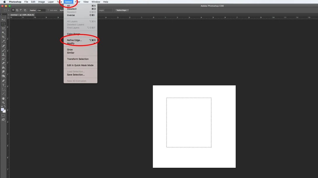Click New selection mode icon in options bar
Image resolution: width=318 pixels, height=178 pixels.
(x=13, y=10)
